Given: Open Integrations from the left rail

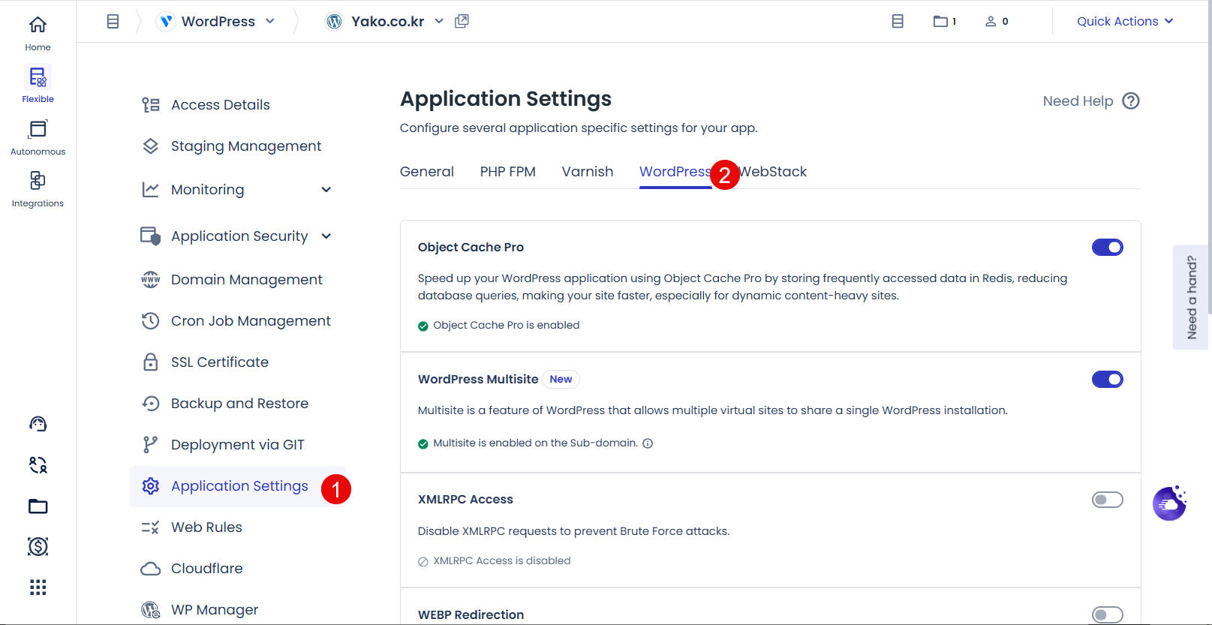Looking at the screenshot, I should click(38, 189).
